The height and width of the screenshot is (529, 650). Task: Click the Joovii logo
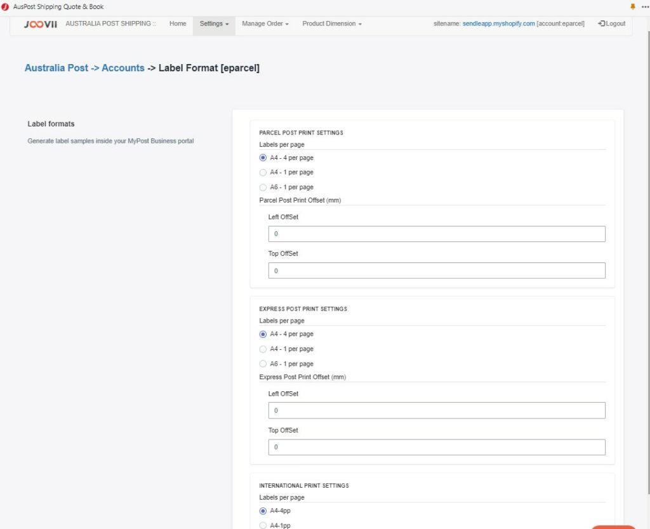click(40, 24)
